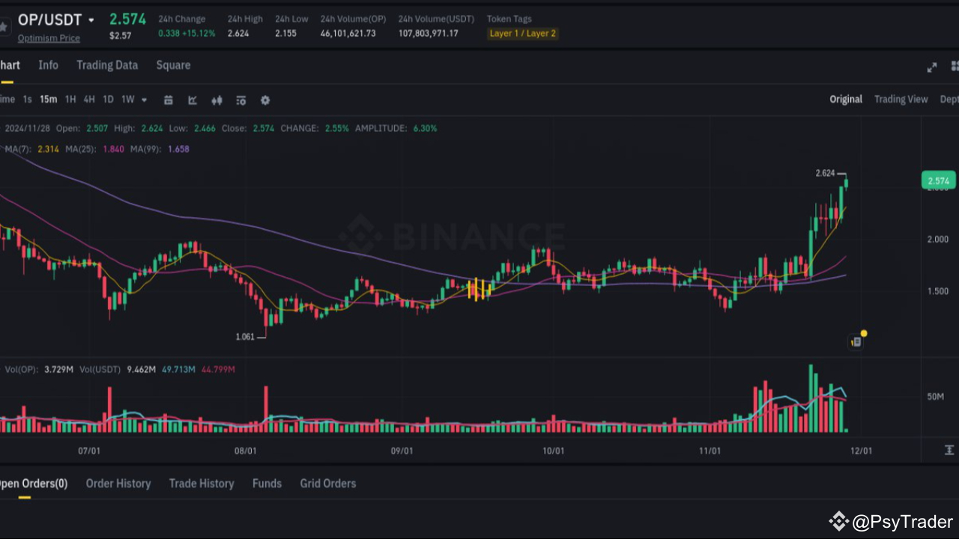The image size is (959, 539).
Task: Open the Grid Orders tab
Action: click(x=328, y=484)
